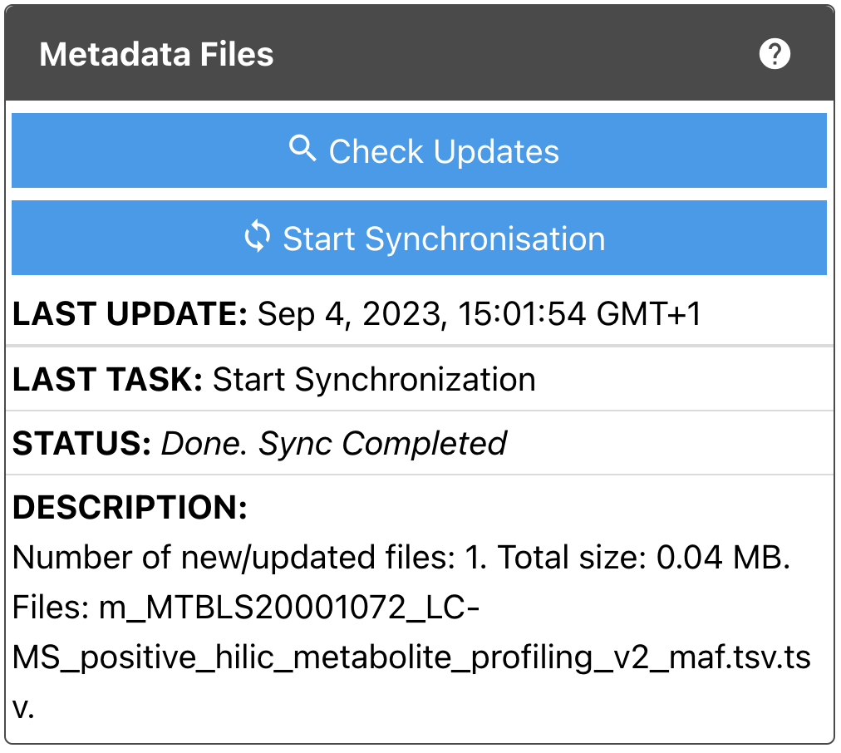This screenshot has width=841, height=753.
Task: Select the m_MTBLS20001072_LC- file name text
Action: (x=289, y=608)
